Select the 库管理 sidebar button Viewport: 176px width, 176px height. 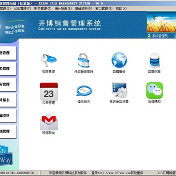coord(8,84)
